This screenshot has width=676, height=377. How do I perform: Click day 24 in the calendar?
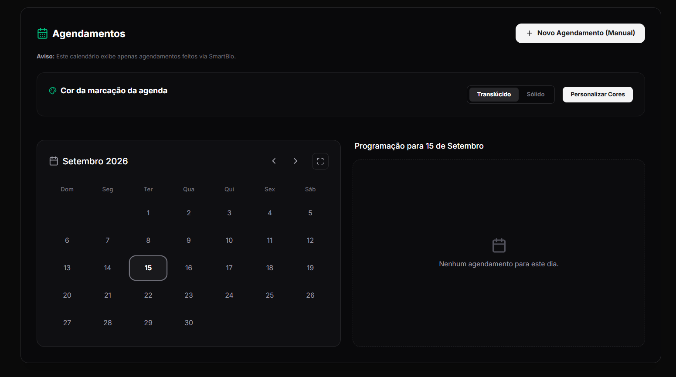pos(229,295)
